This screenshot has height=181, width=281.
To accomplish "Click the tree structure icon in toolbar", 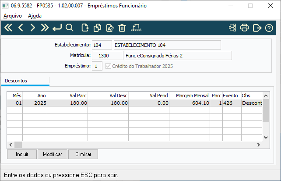I will click(232, 28).
